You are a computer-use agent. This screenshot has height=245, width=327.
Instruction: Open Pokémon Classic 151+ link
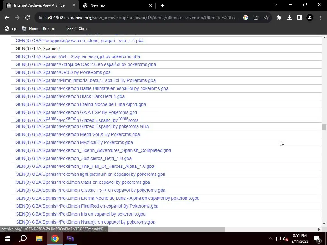90,190
